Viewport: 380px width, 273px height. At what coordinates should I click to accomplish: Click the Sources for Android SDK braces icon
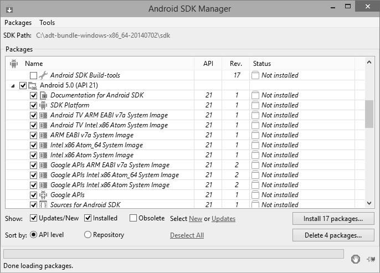(43, 205)
